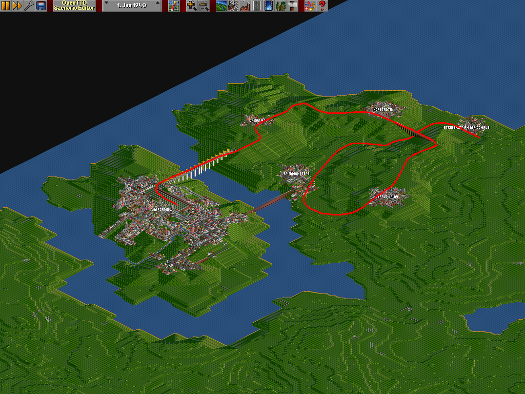
Task: Open the floppy disk save scenario menu
Action: [41, 6]
